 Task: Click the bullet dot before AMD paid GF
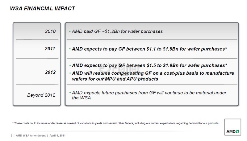(70, 31)
